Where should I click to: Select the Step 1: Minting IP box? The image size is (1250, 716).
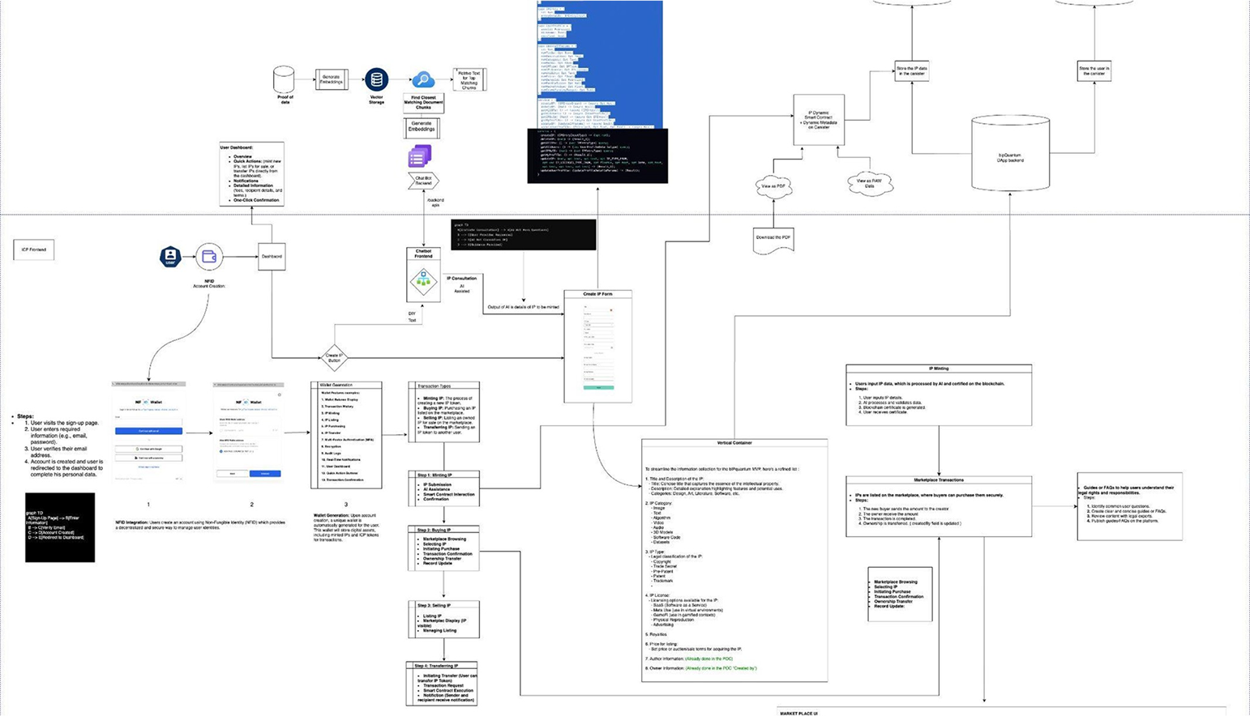(x=443, y=489)
